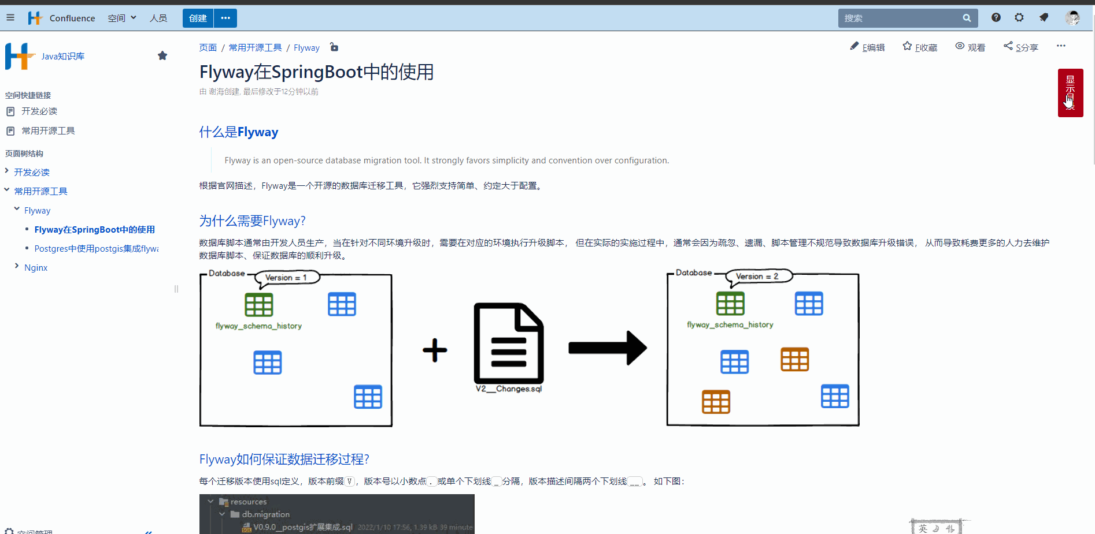The image size is (1095, 534).
Task: Click Flyway breadcrumb link
Action: tap(306, 47)
